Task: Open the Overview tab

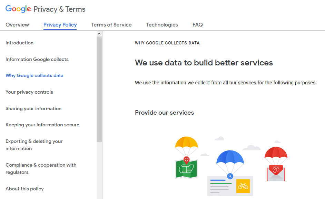Action: click(x=17, y=25)
